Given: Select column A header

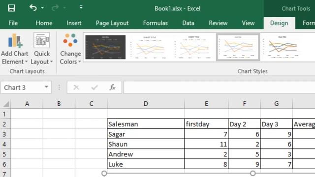Looking at the screenshot, I should (x=27, y=104).
